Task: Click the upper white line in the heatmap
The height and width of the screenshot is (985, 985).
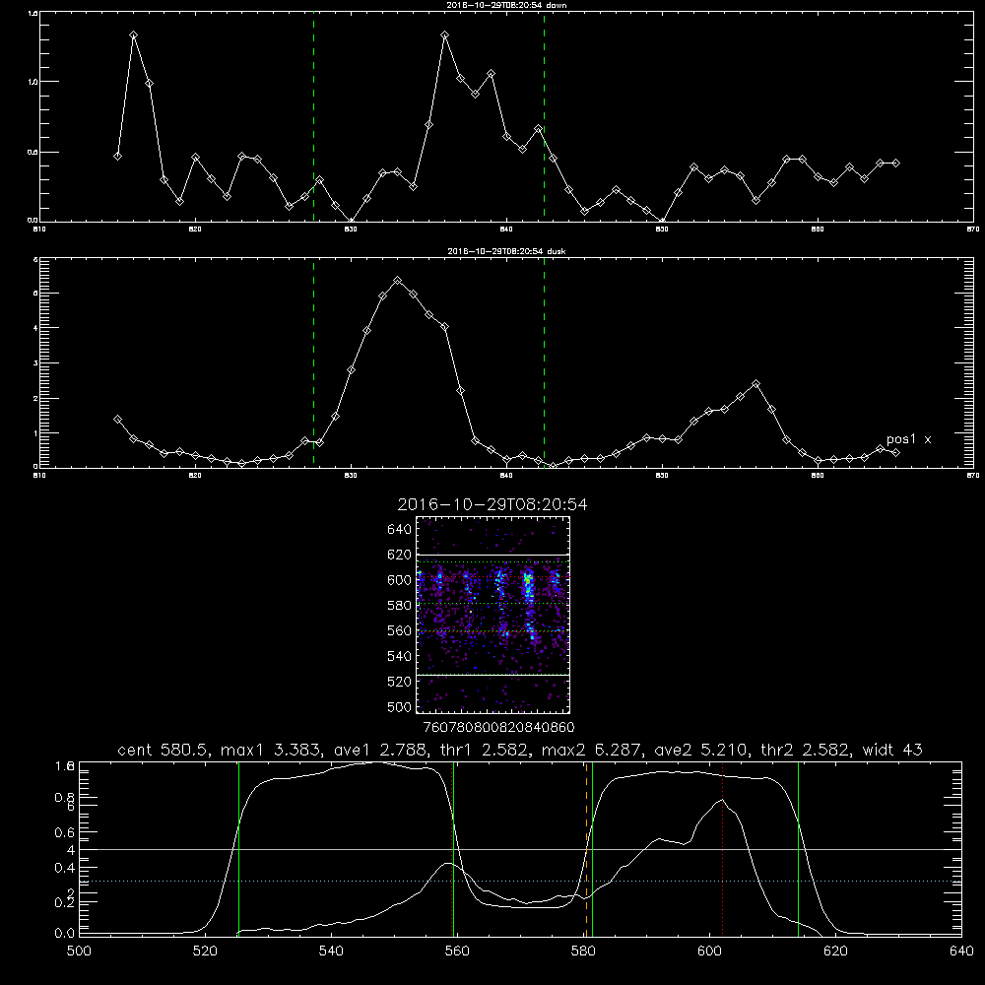Action: point(492,555)
